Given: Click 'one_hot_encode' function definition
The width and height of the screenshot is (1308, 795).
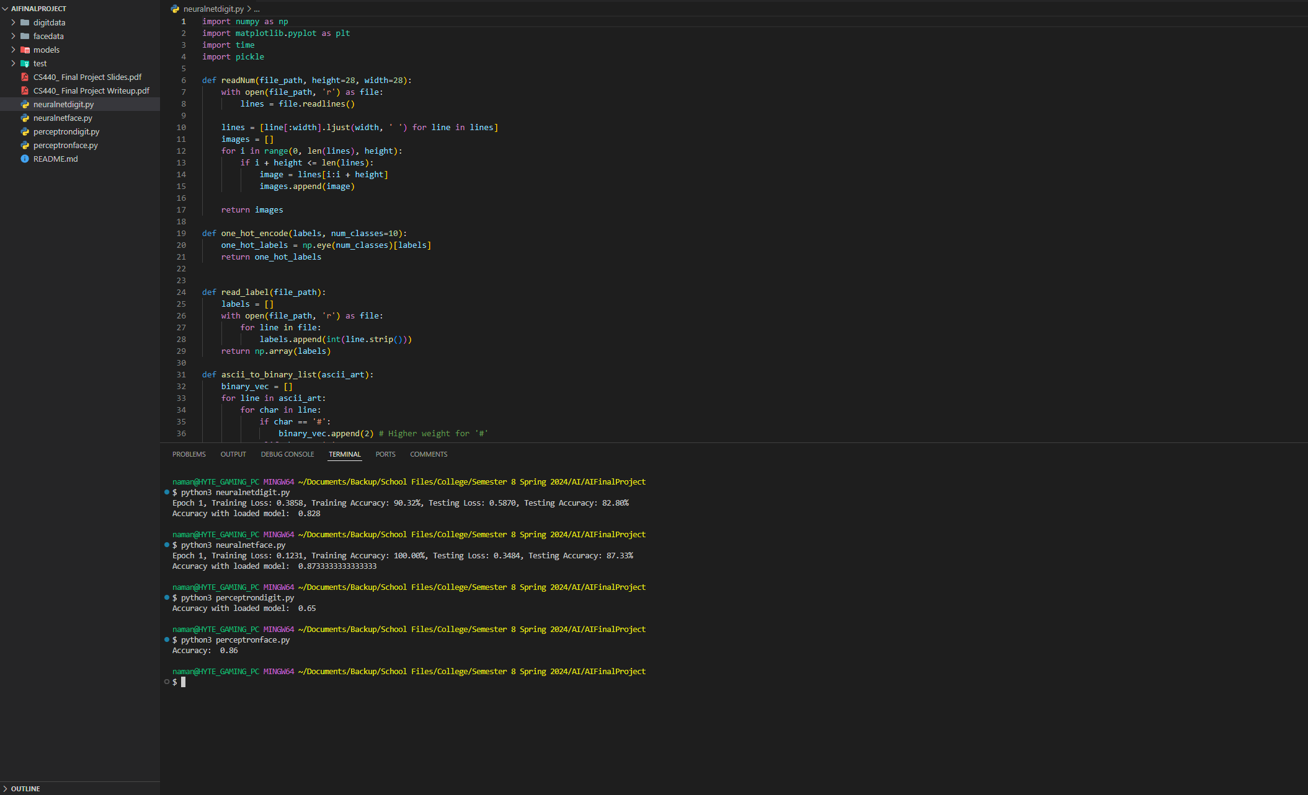Looking at the screenshot, I should [255, 234].
